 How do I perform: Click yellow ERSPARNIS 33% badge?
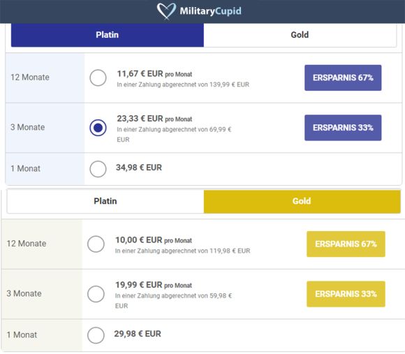click(x=346, y=294)
